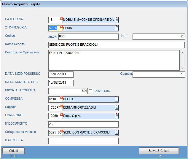
Task: Click the empty MATRICOLA input field
Action: point(83,141)
